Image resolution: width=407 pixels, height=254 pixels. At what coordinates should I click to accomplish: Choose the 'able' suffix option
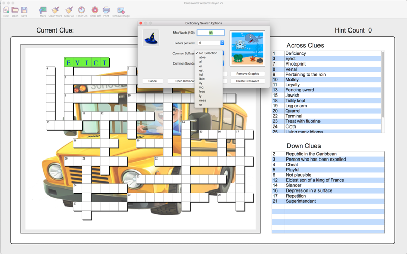click(x=209, y=57)
